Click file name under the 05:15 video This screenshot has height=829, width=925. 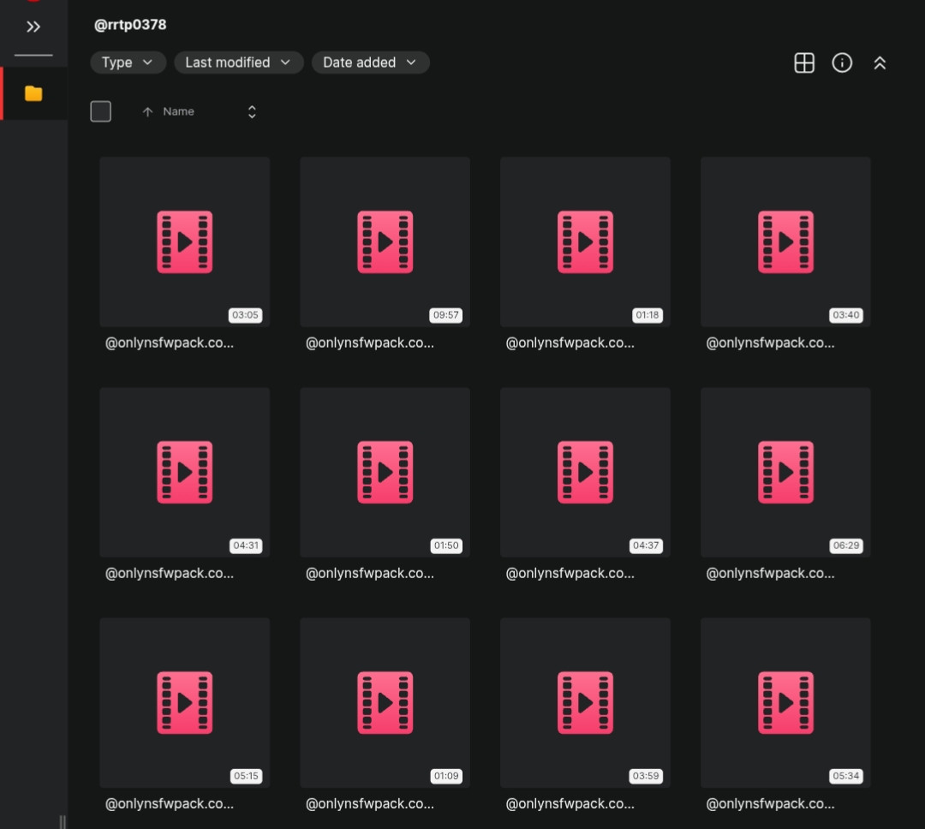coord(170,803)
